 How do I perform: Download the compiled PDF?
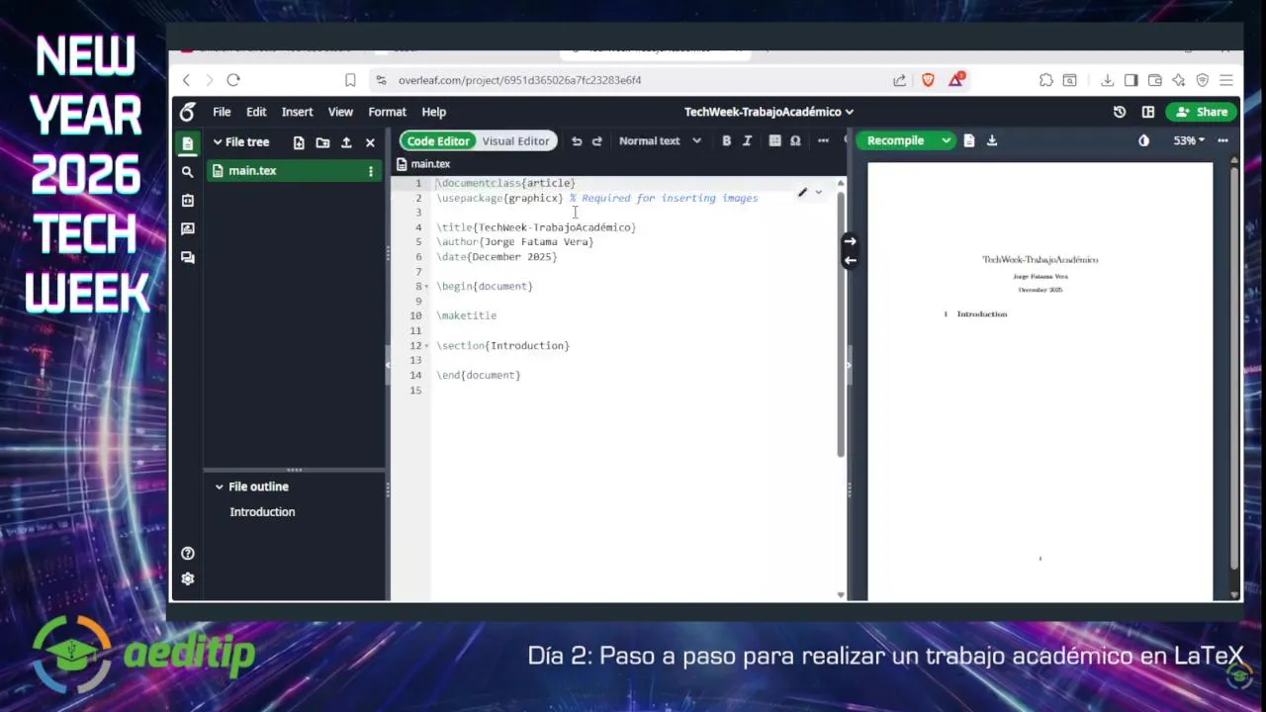coord(992,140)
